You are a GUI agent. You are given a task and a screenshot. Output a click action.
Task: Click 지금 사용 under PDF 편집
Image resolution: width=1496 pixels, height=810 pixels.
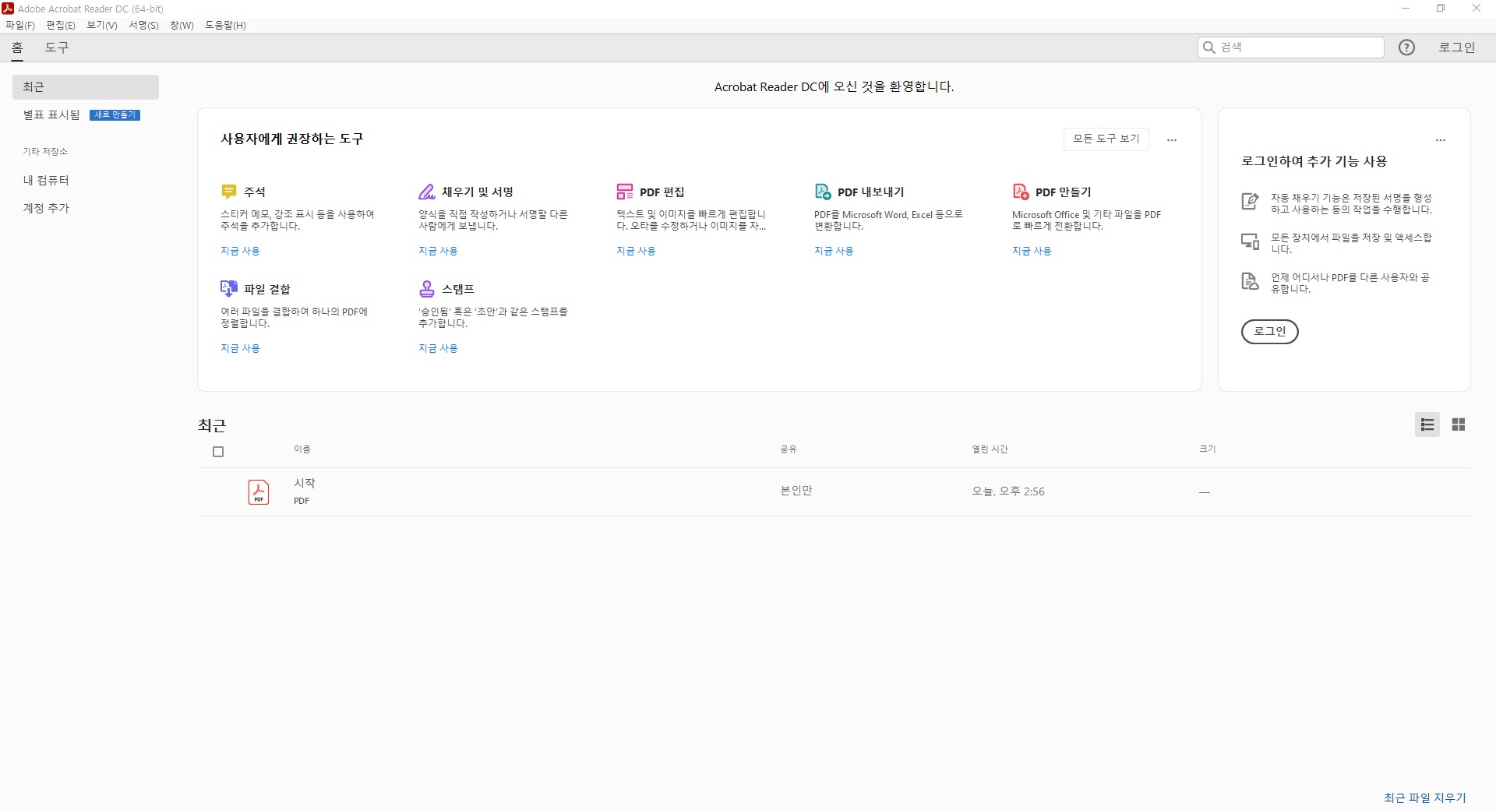click(x=636, y=251)
